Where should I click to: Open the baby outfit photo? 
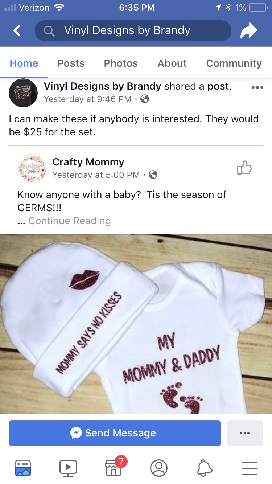(x=136, y=324)
